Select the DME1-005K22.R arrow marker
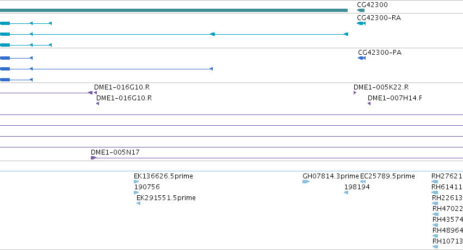This screenshot has height=250, width=463. [x=355, y=93]
